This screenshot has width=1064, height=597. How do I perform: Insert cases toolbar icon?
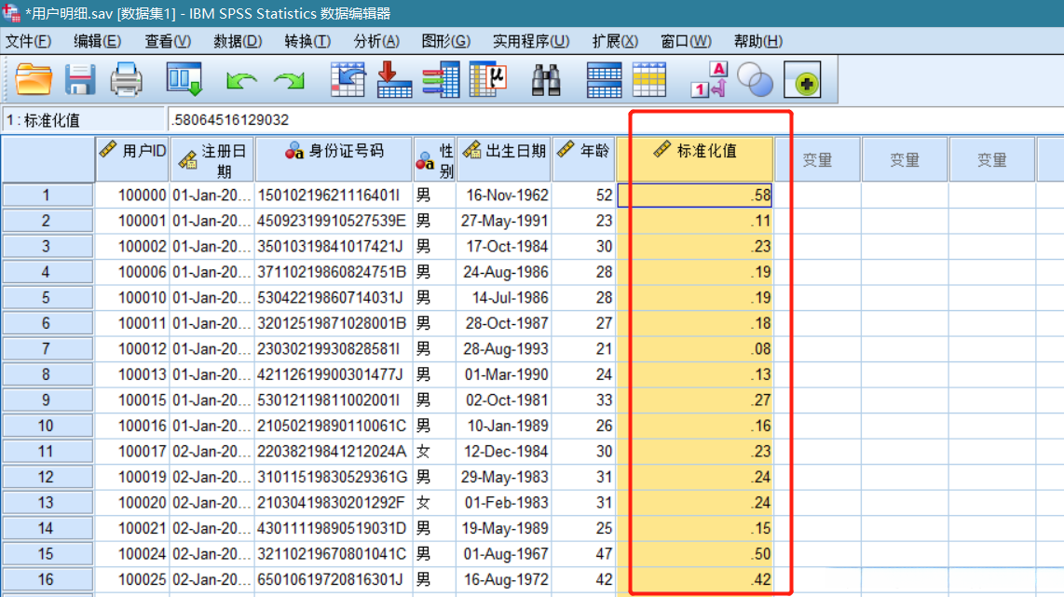604,79
